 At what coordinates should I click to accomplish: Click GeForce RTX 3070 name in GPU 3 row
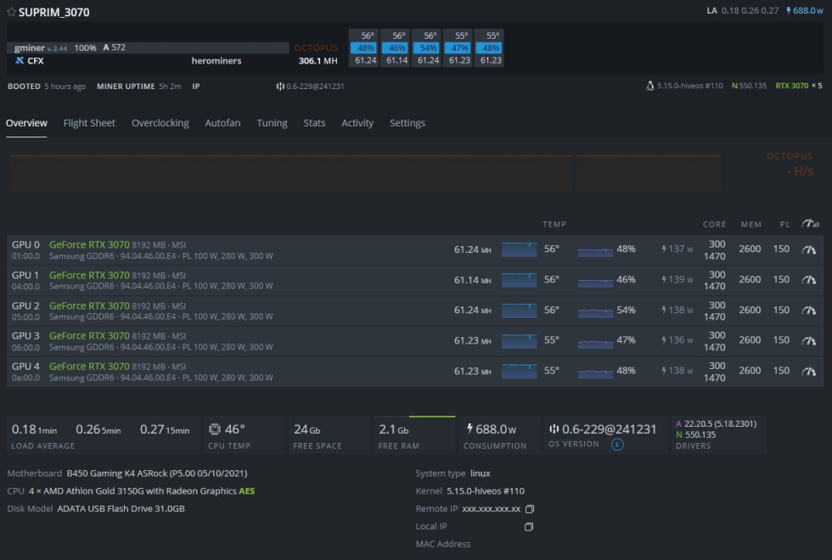(89, 336)
